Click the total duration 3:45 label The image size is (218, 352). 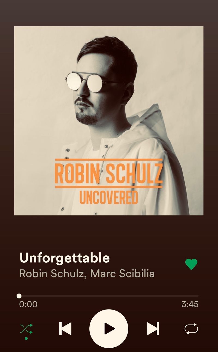point(190,304)
